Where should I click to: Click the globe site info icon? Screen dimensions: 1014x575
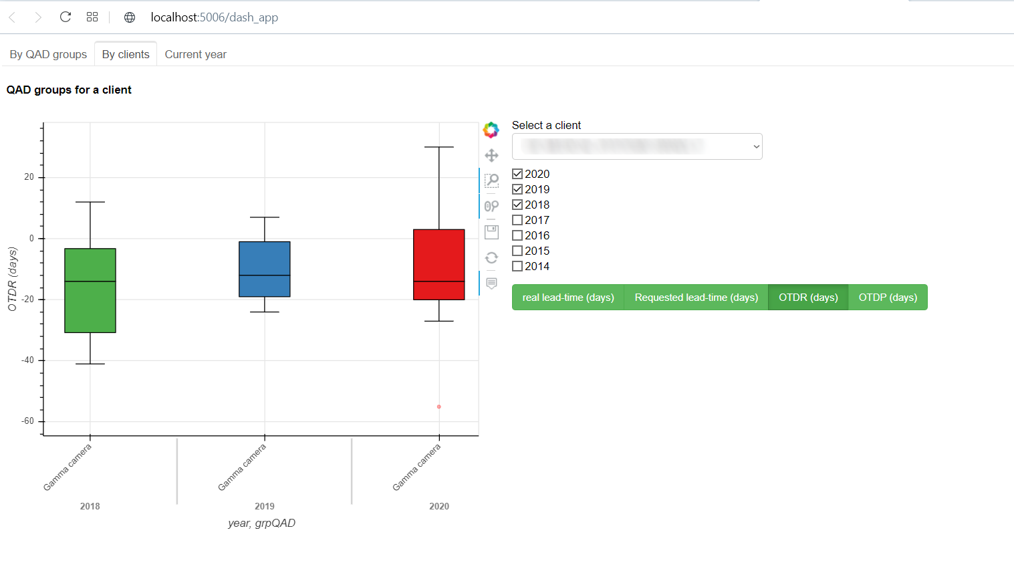(x=130, y=17)
